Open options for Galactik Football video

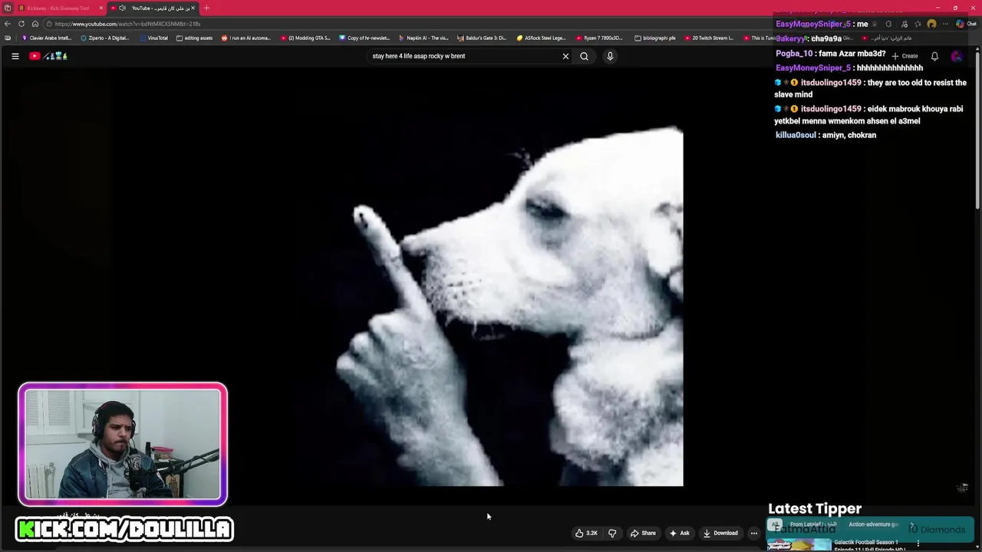pos(918,544)
